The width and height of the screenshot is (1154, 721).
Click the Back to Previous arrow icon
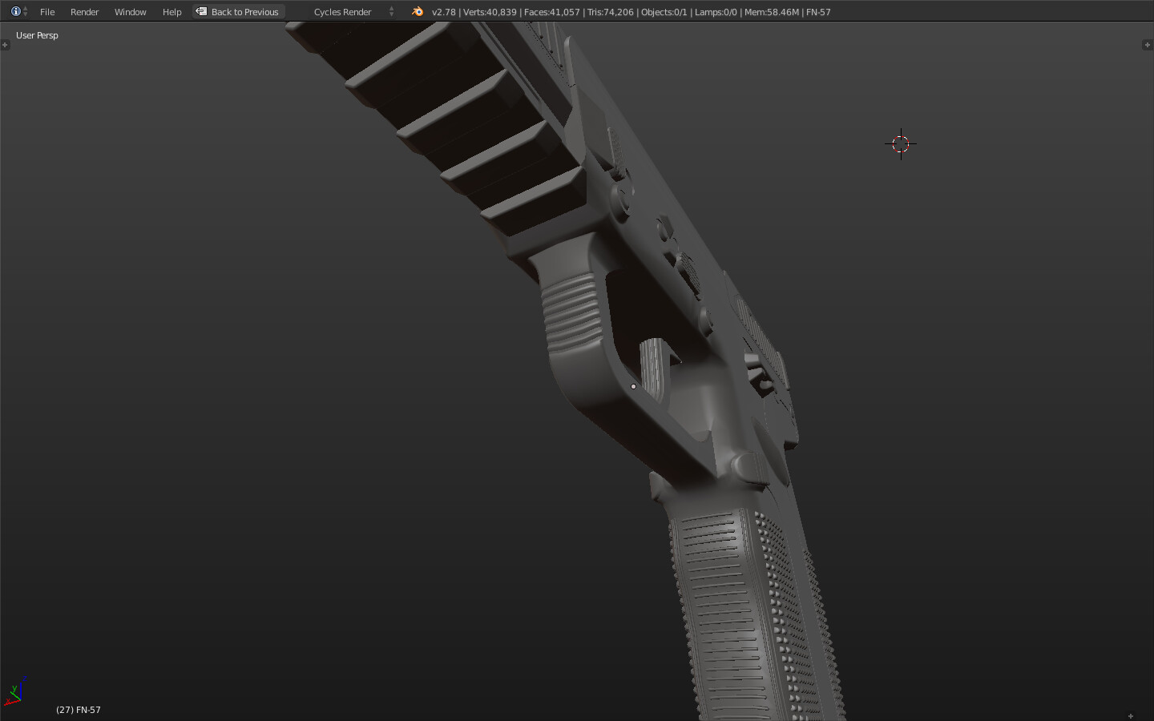(x=201, y=11)
